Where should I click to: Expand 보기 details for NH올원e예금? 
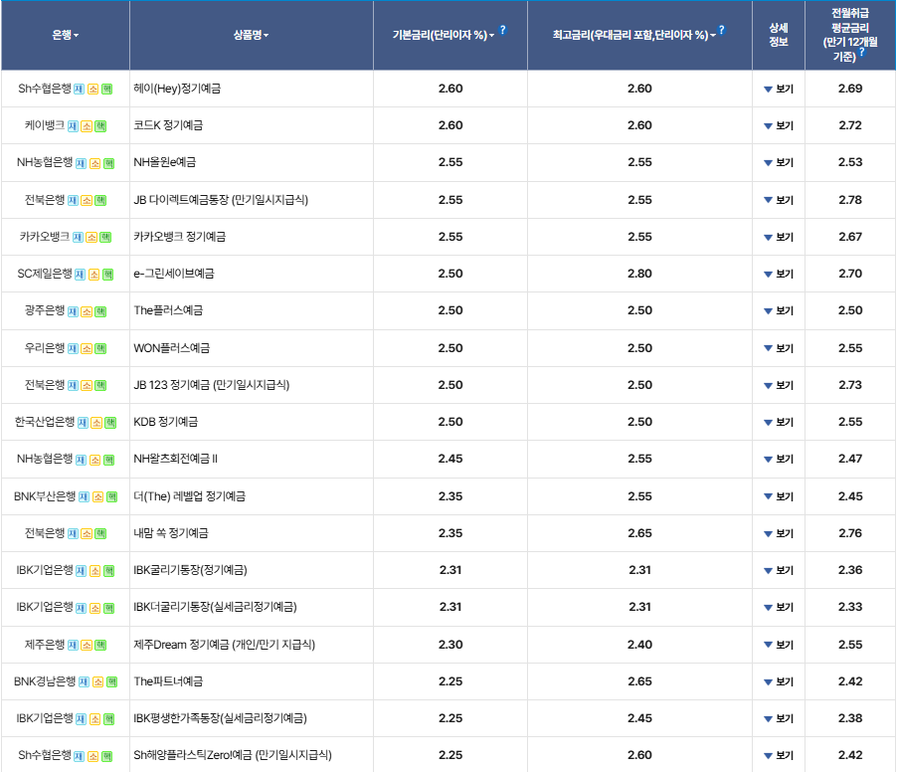coord(779,163)
